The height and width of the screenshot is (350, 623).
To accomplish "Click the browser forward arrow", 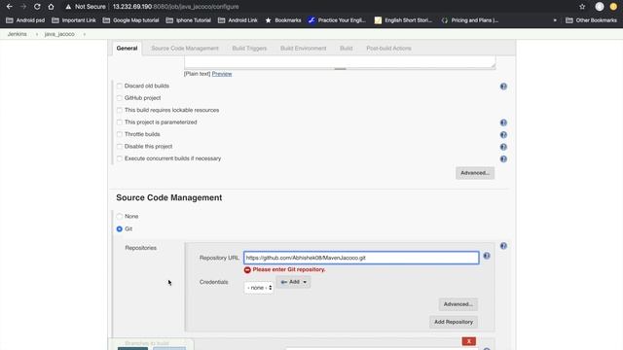I will [23, 7].
